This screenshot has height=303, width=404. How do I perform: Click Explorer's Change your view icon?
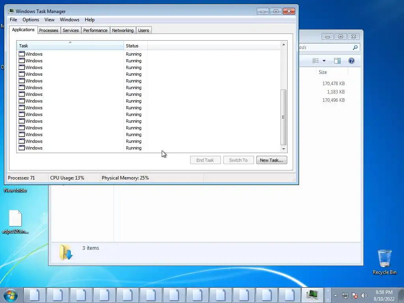[x=316, y=61]
